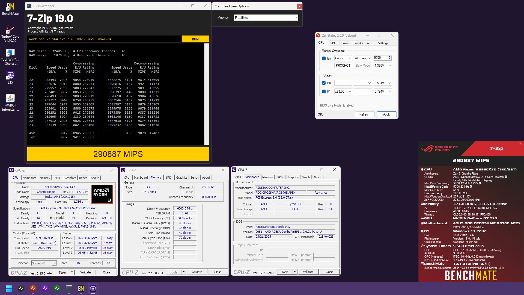Open the P1 0.794V voltage dropdown

click(x=383, y=92)
